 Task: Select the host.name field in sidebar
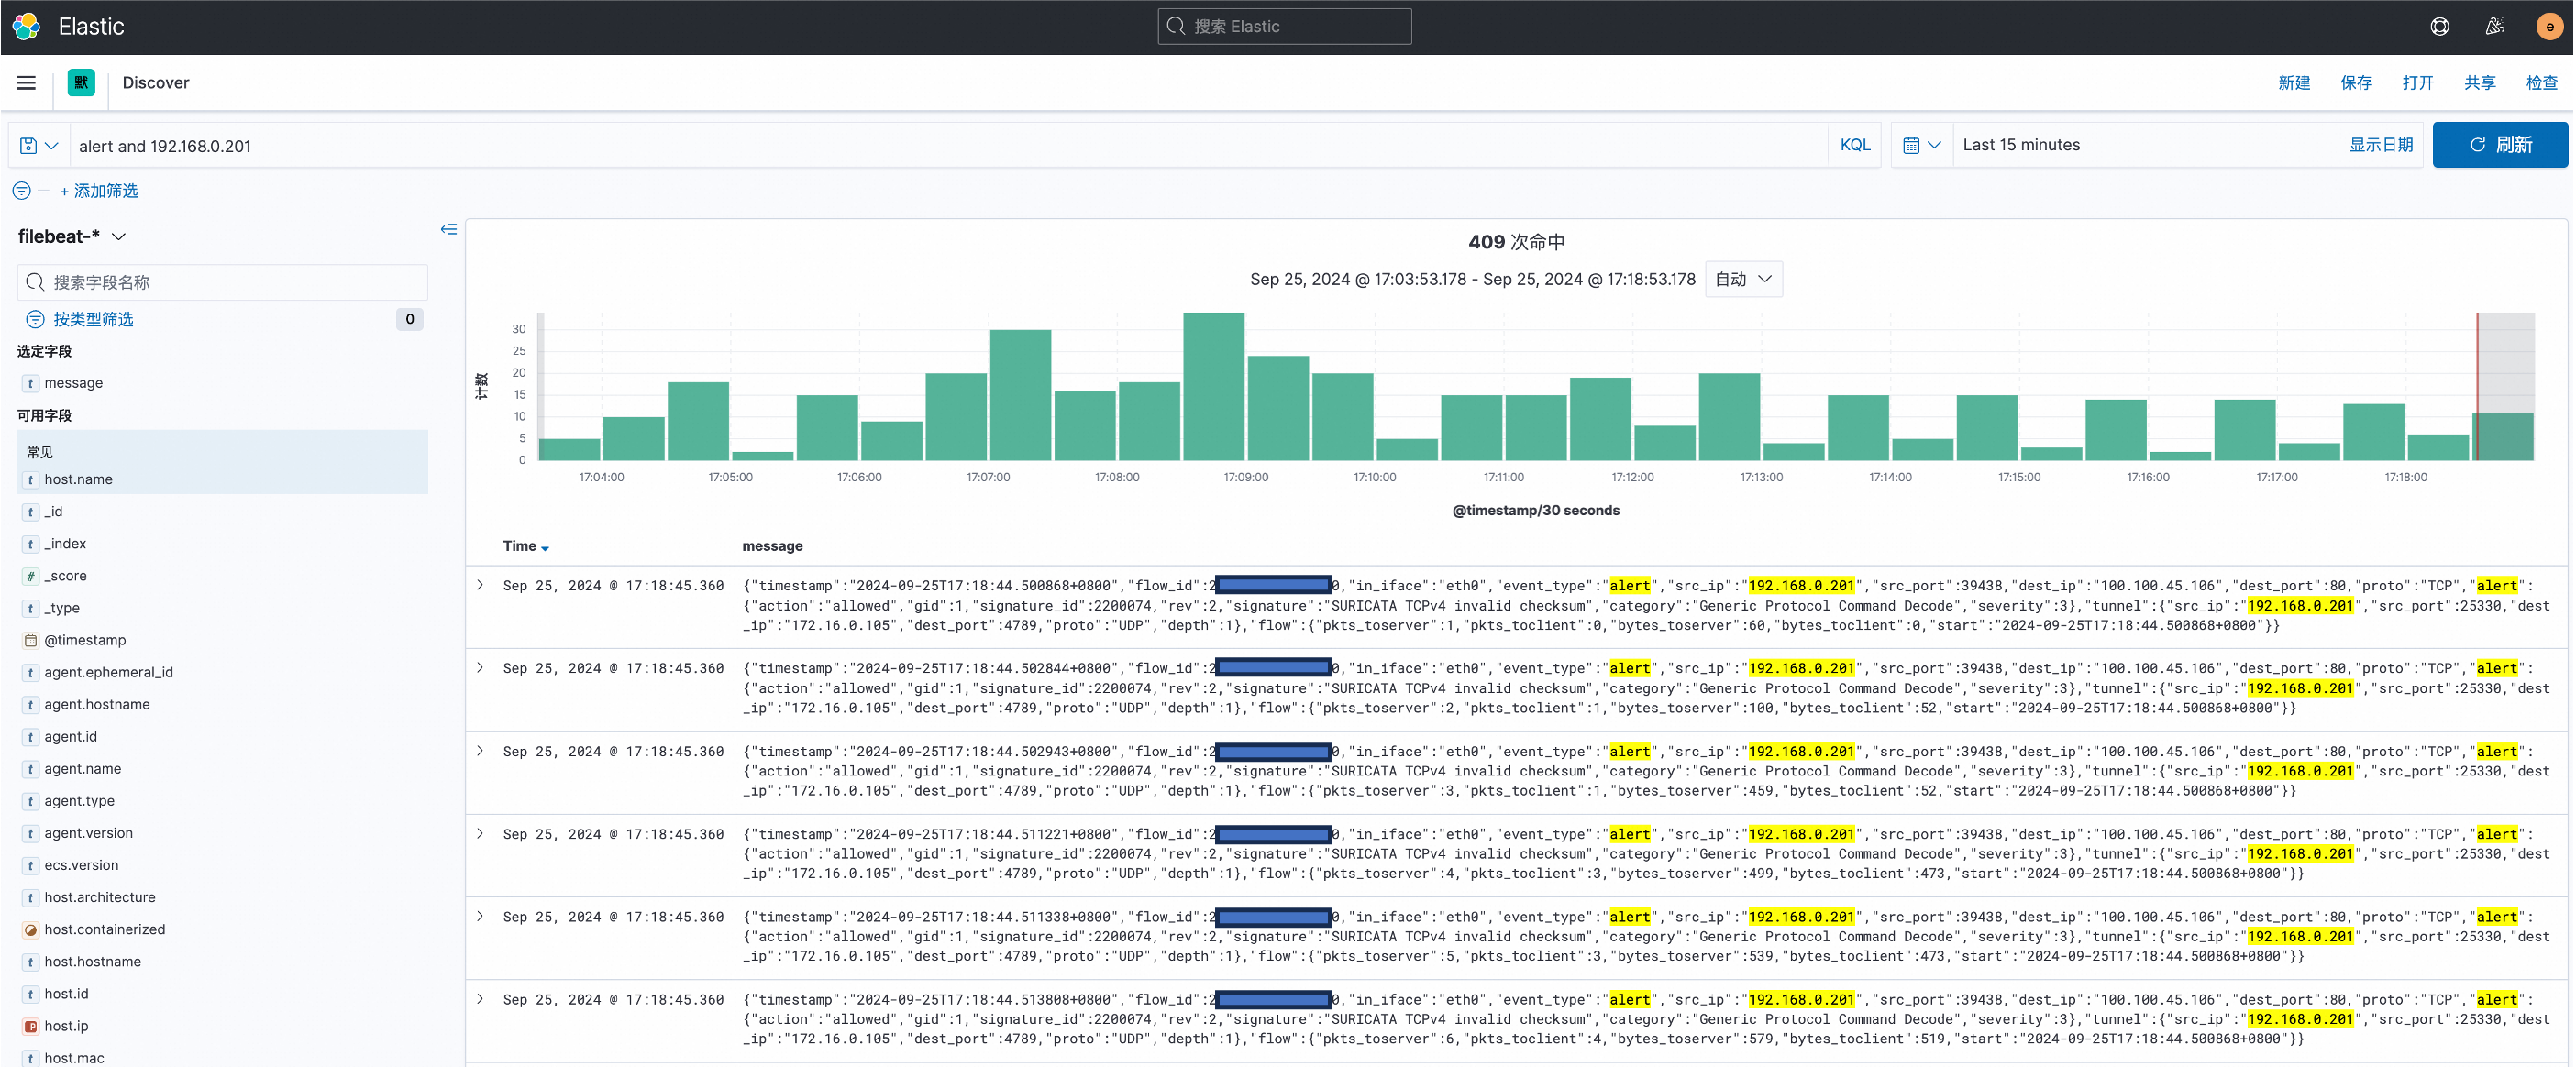click(78, 480)
